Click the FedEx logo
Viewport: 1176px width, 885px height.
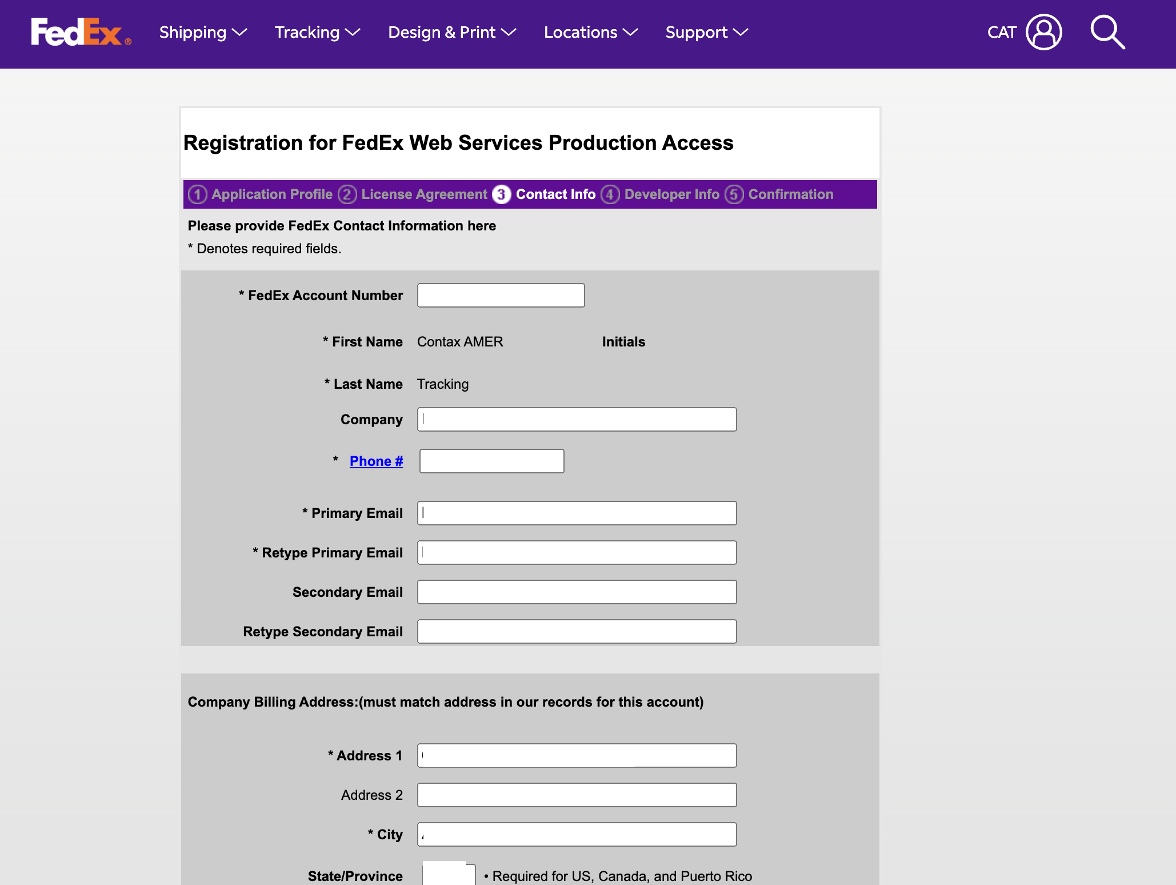point(81,32)
